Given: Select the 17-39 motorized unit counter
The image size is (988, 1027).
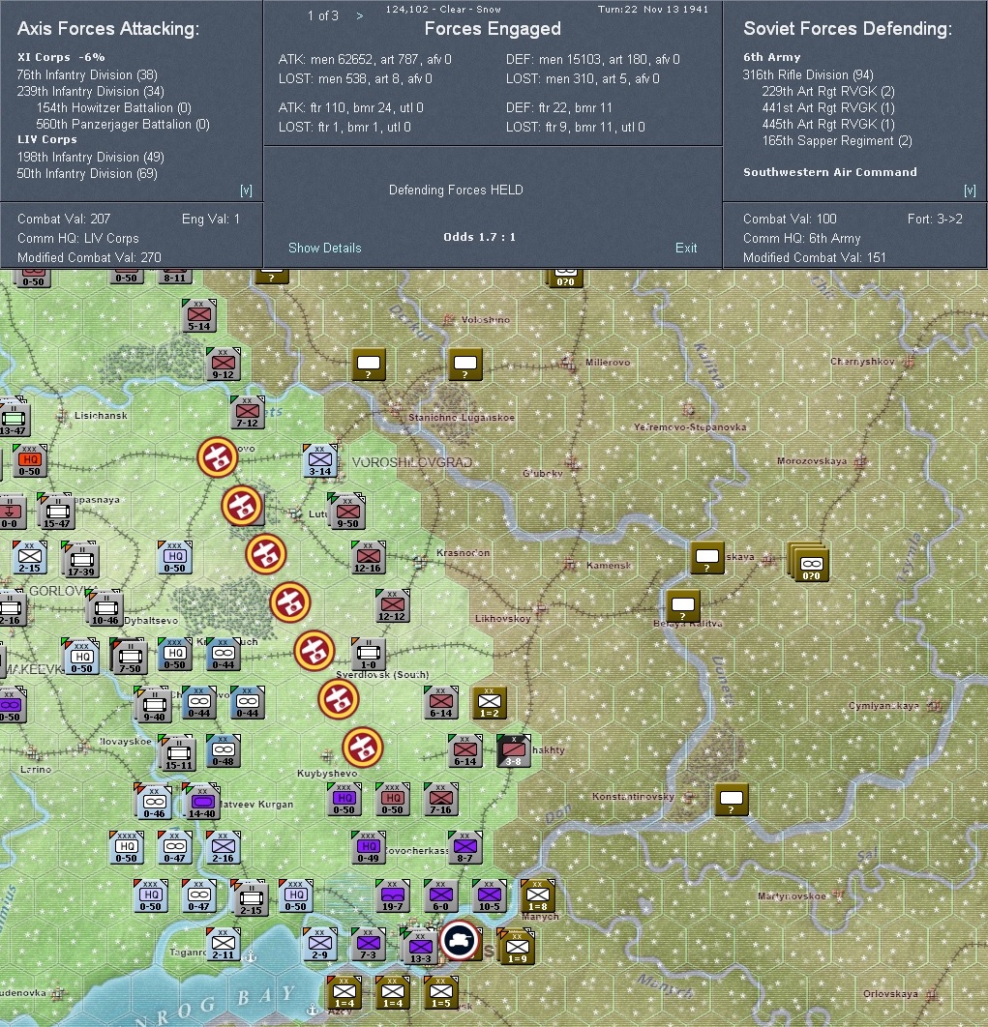Looking at the screenshot, I should coord(81,561).
